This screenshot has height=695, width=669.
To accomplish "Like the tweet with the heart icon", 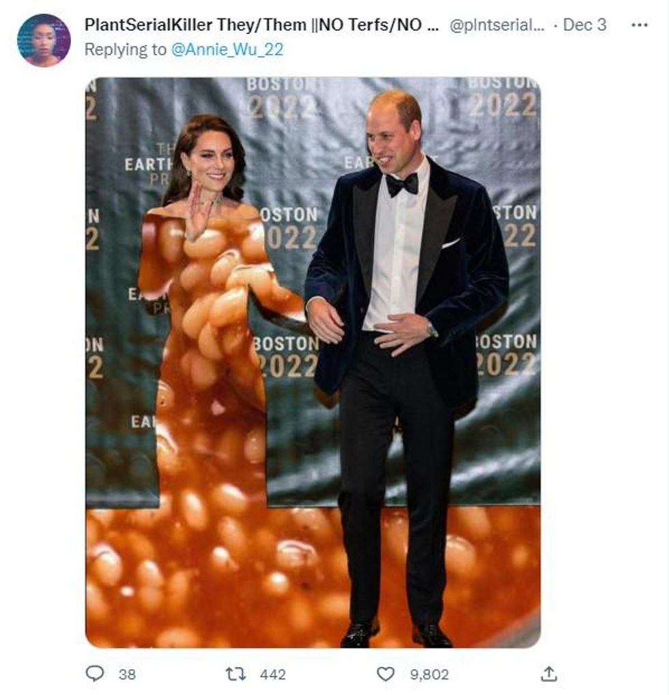I will pyautogui.click(x=386, y=674).
